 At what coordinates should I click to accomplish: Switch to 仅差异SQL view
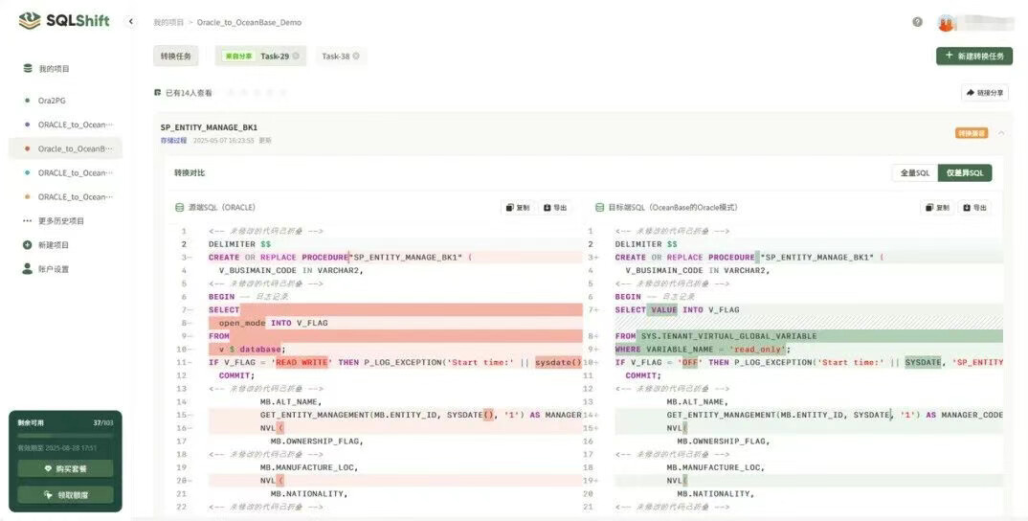(965, 172)
